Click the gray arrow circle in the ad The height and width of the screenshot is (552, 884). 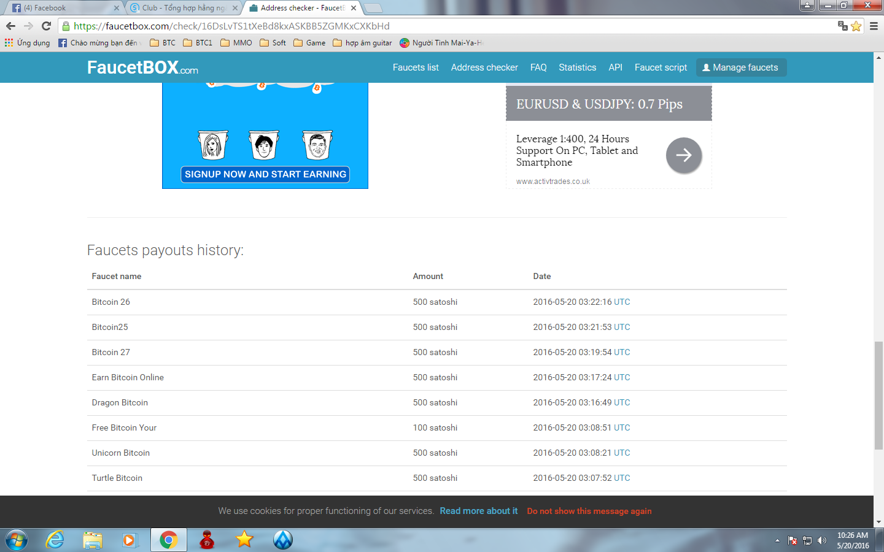683,155
